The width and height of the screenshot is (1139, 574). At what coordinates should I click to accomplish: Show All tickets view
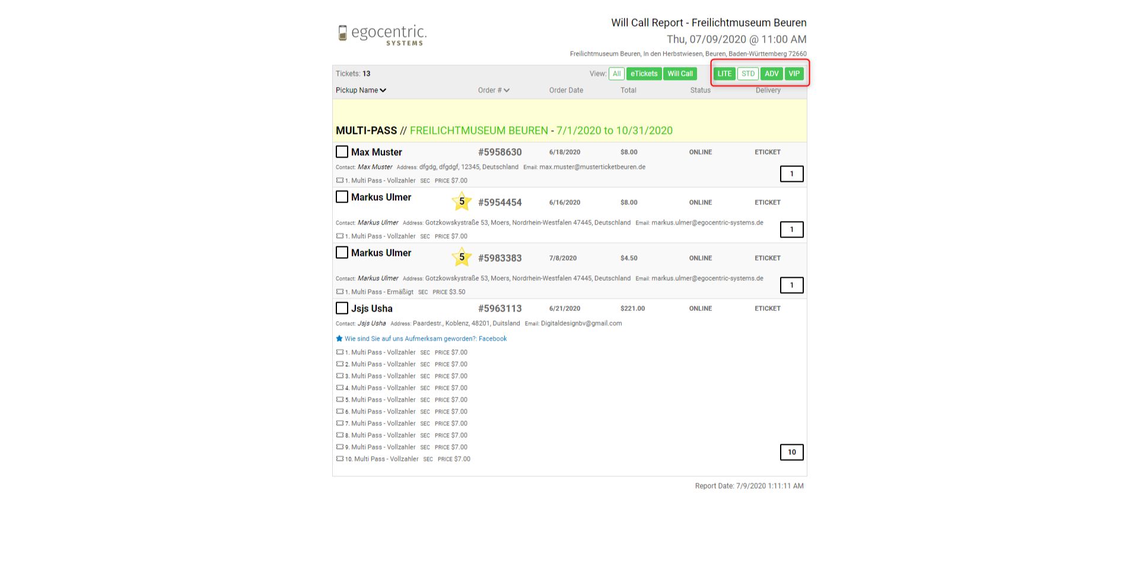pyautogui.click(x=616, y=73)
